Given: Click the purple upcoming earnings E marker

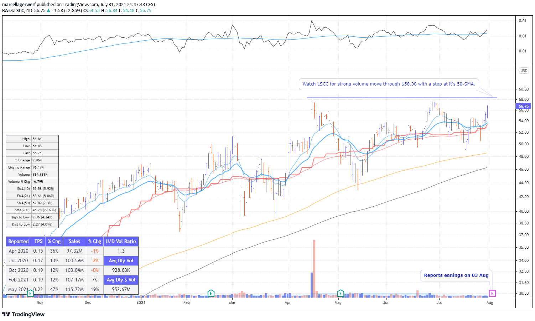Looking at the screenshot, I should [492, 293].
